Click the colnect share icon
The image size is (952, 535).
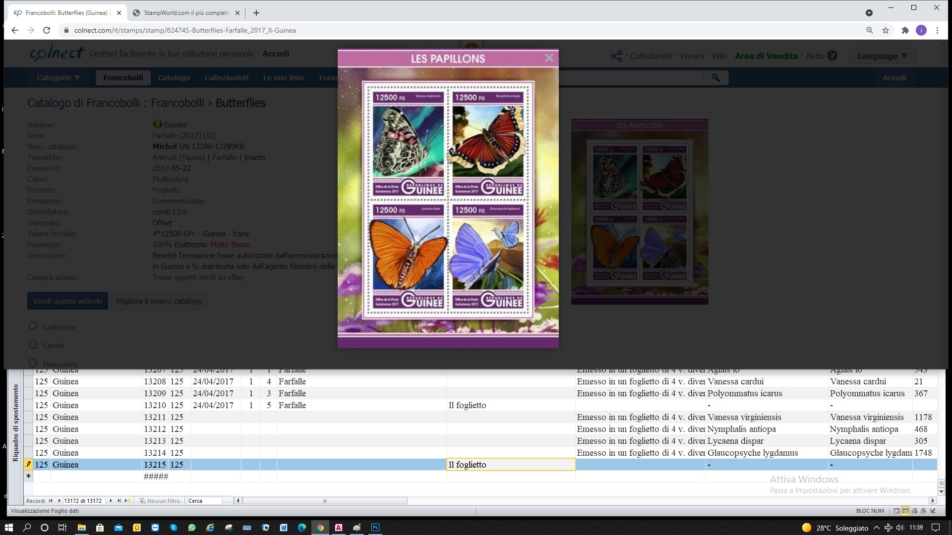pos(616,56)
